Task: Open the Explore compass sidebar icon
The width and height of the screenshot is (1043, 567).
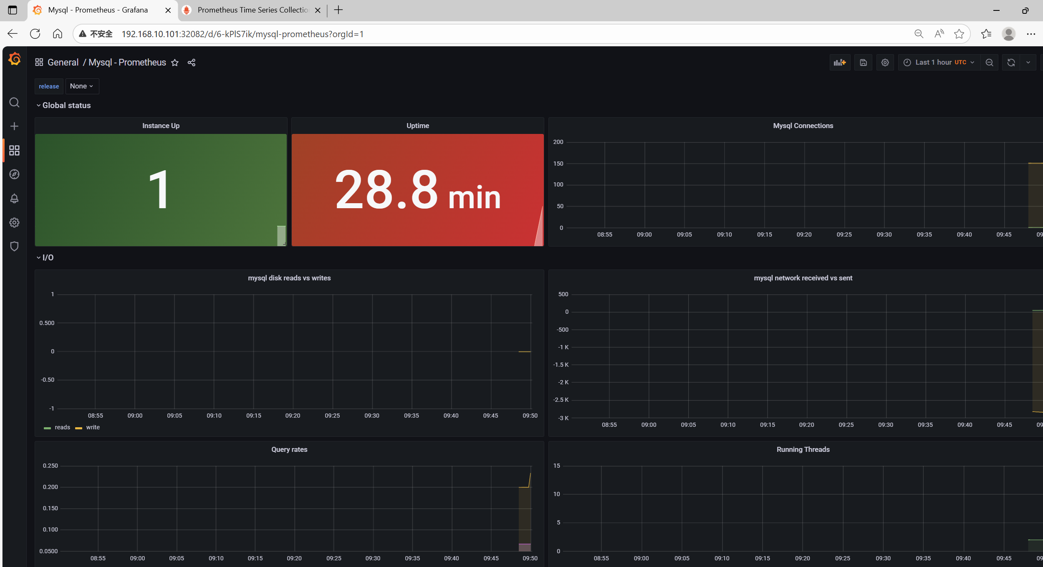Action: tap(14, 174)
